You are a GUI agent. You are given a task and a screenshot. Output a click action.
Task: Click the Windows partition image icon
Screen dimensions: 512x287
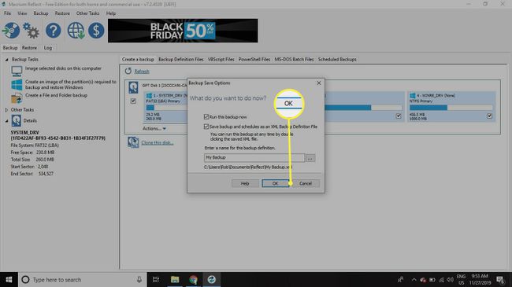pos(17,85)
